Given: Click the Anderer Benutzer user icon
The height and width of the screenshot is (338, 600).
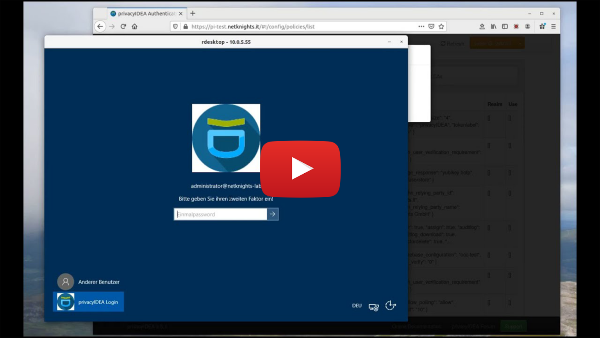Looking at the screenshot, I should [x=66, y=282].
